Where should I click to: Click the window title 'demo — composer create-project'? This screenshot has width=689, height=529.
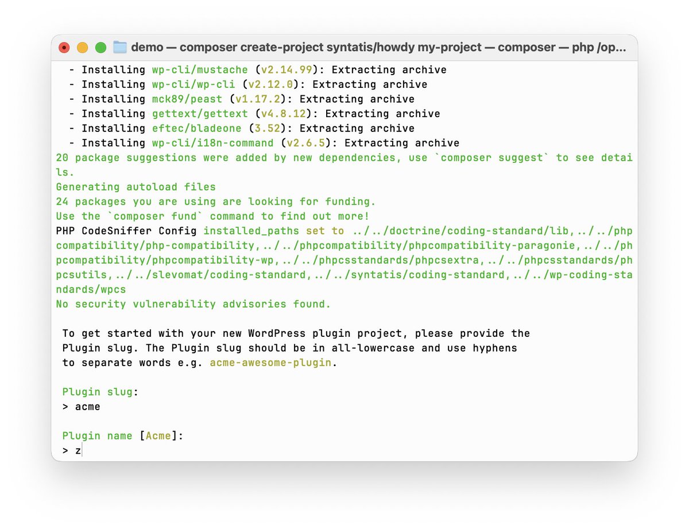(x=379, y=47)
